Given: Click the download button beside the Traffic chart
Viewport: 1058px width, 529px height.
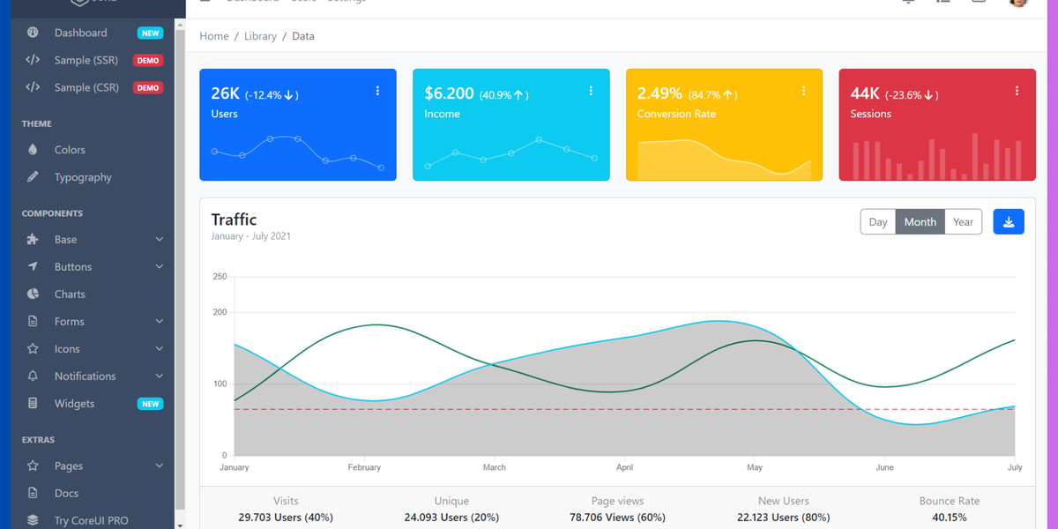Looking at the screenshot, I should pos(1009,221).
